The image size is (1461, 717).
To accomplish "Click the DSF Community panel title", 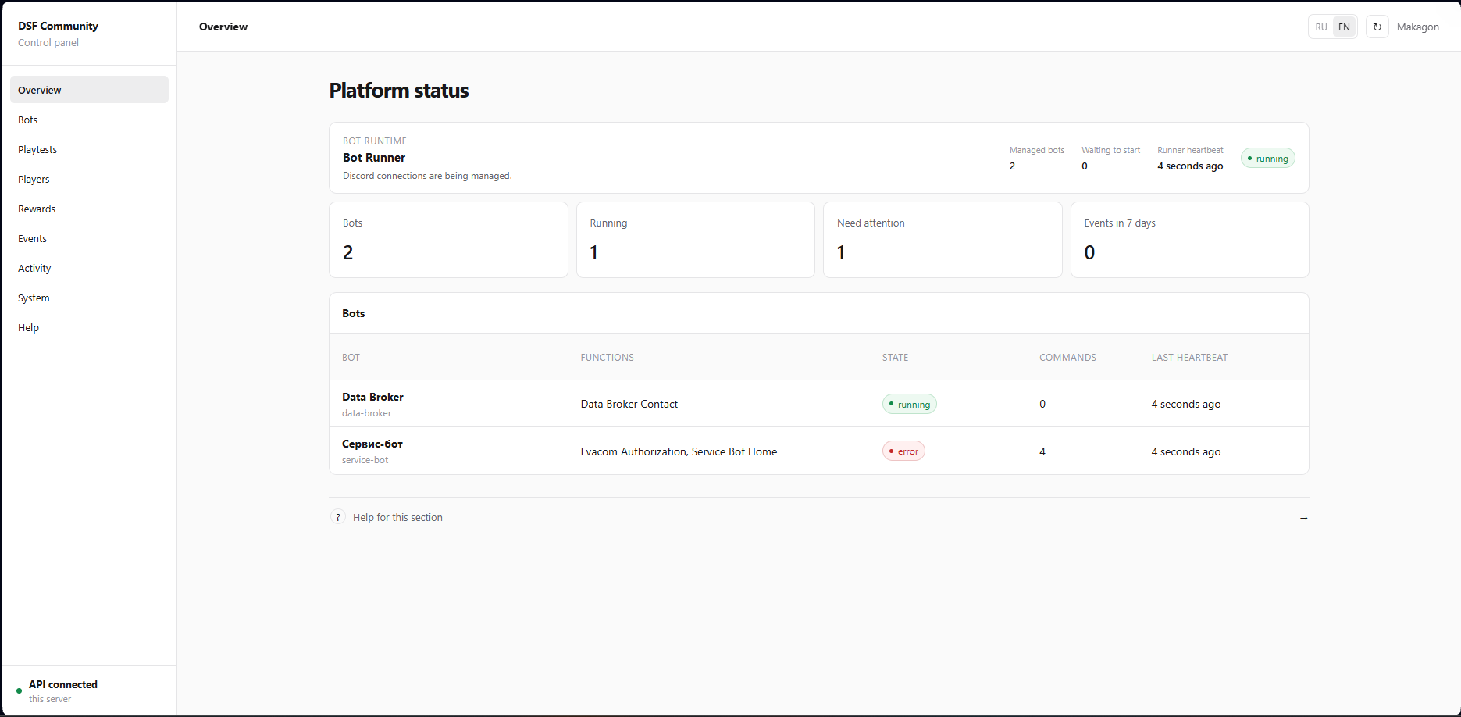I will [x=58, y=26].
